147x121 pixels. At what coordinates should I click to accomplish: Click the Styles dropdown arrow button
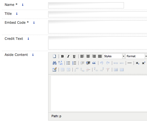123,56
